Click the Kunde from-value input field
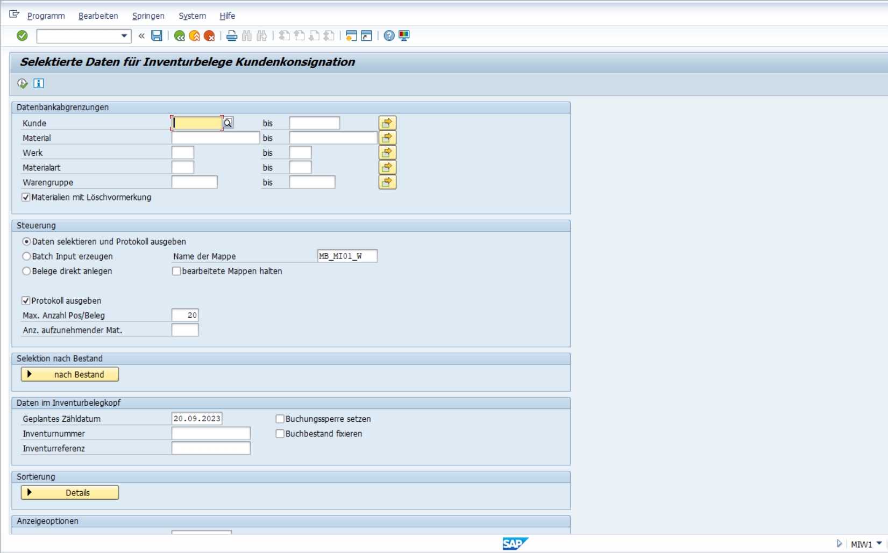Viewport: 888px width, 553px height. (197, 123)
